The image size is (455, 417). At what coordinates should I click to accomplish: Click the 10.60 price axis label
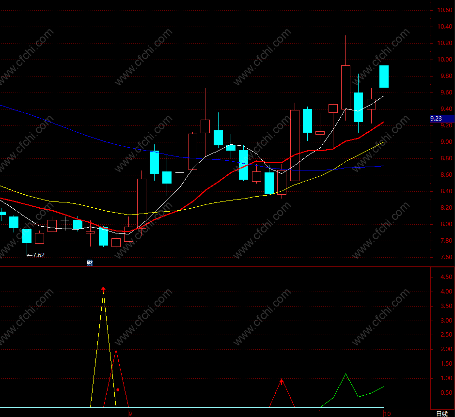coord(445,10)
